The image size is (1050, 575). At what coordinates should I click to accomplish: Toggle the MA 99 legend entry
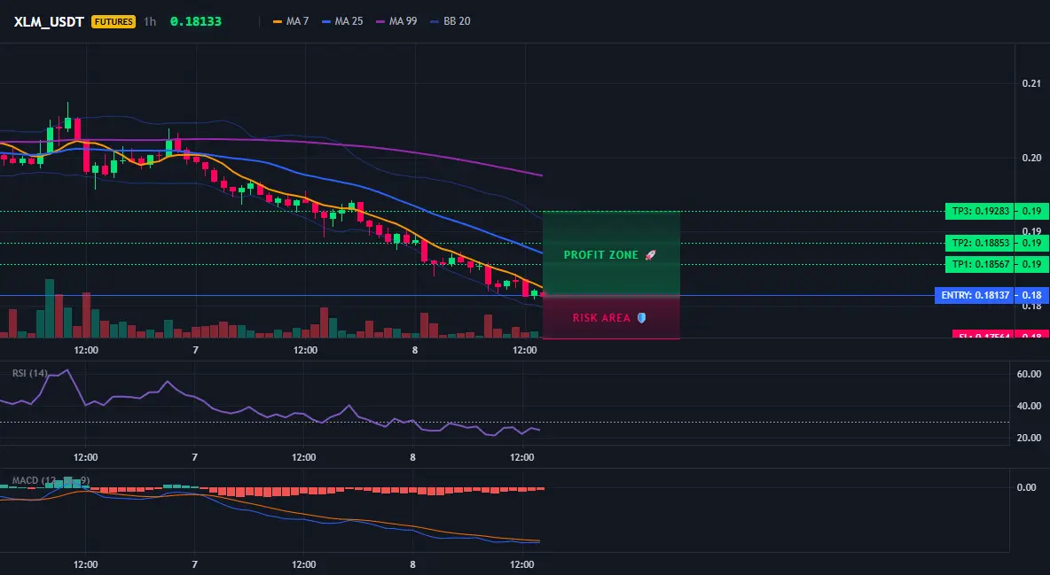[x=397, y=21]
